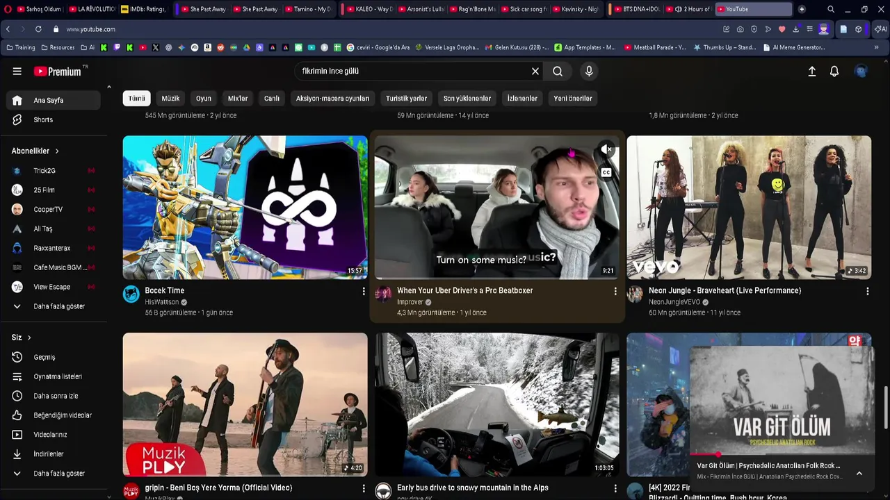Go to YouTube Premium home via logo

coord(58,71)
